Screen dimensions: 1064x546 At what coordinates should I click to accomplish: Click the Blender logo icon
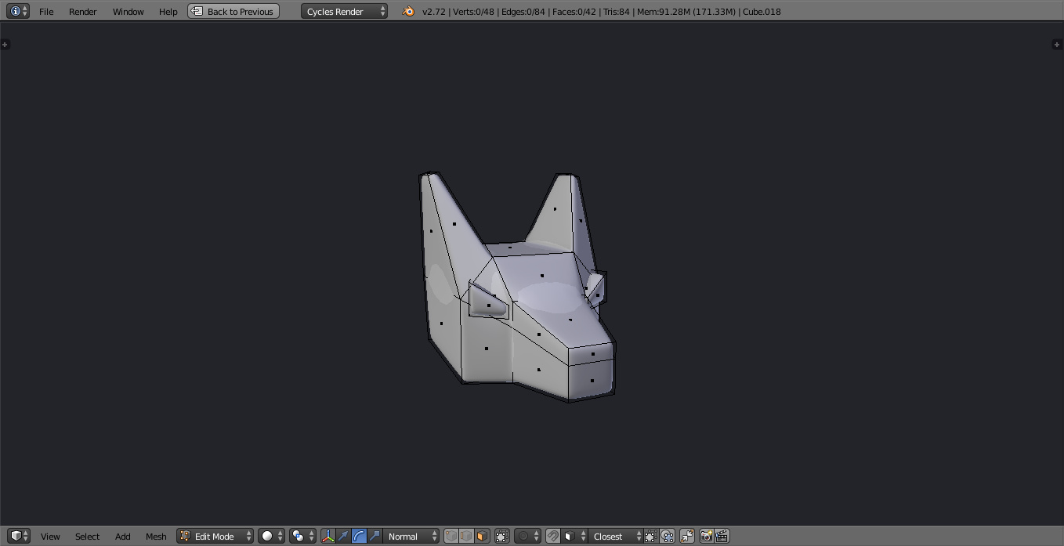[x=407, y=12]
